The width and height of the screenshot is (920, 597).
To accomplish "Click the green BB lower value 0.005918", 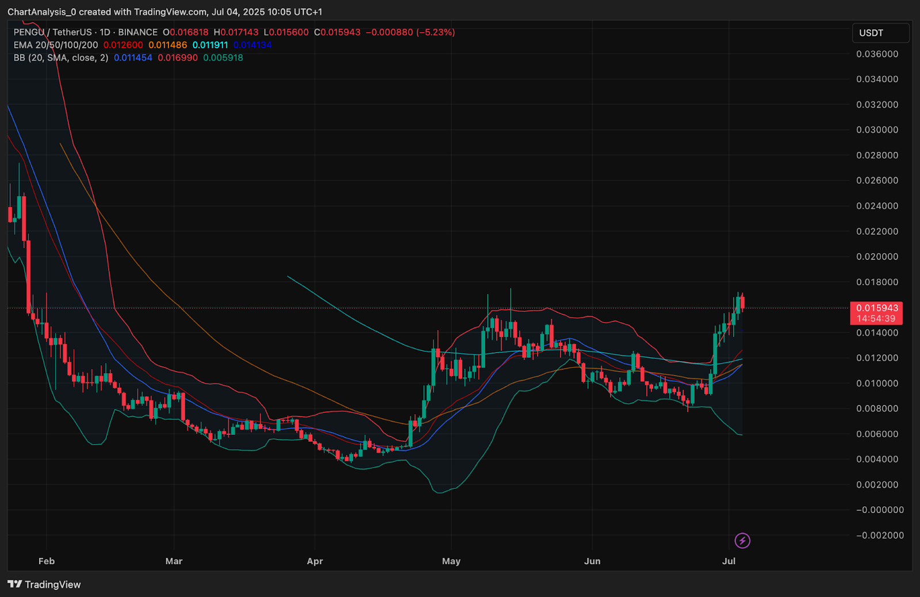I will click(223, 58).
